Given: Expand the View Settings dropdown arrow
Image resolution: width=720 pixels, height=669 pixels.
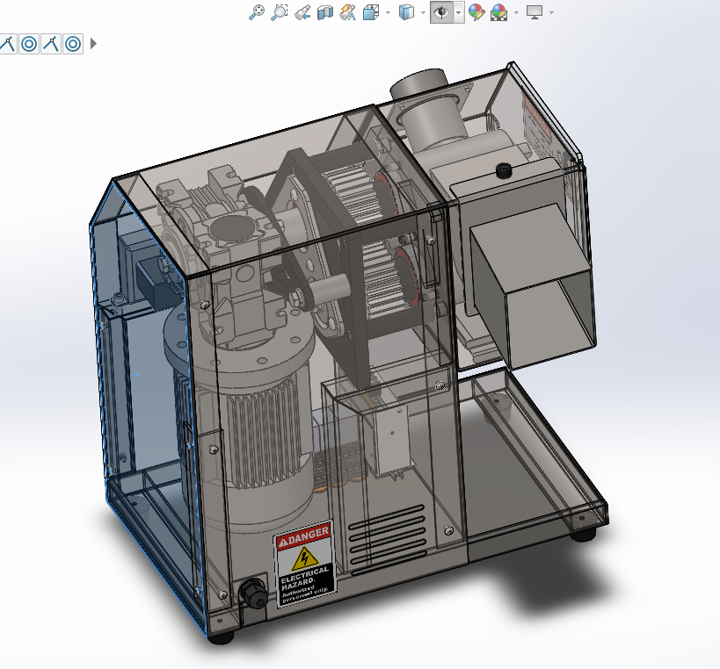Looking at the screenshot, I should pos(551,12).
